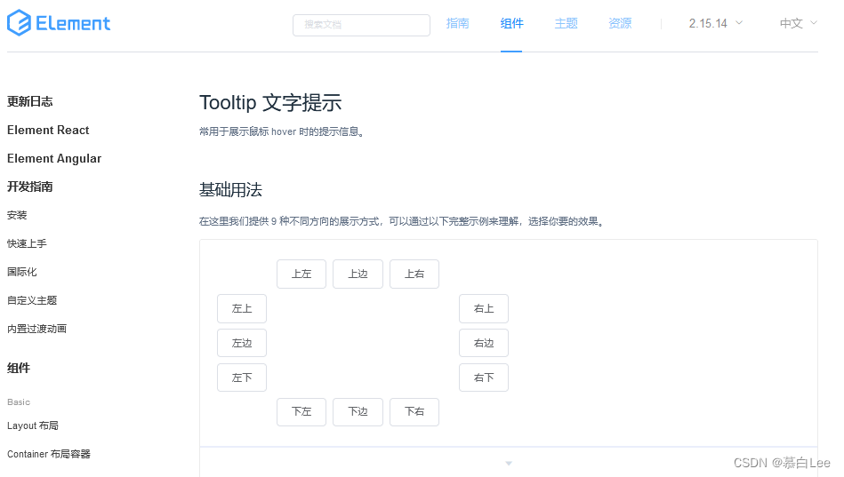Go to the 国际化 guide page

click(x=21, y=272)
